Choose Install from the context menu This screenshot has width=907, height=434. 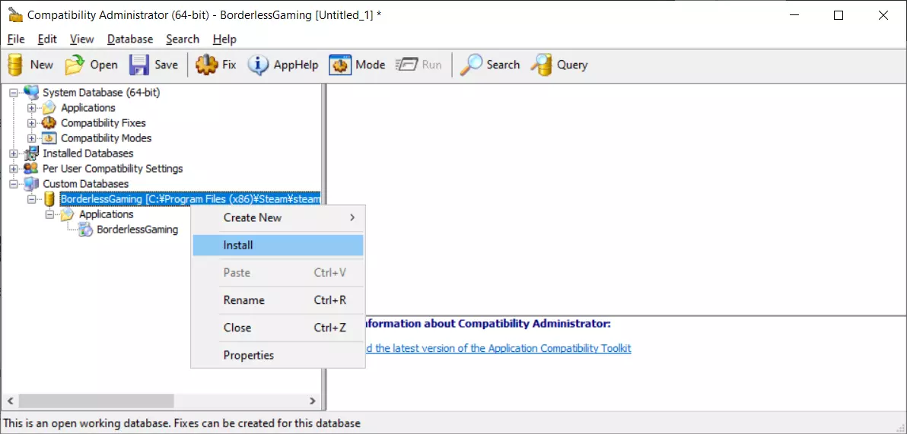(x=278, y=245)
